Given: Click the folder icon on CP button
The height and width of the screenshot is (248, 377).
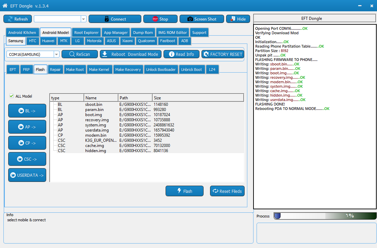Looking at the screenshot, I should pyautogui.click(x=21, y=143).
